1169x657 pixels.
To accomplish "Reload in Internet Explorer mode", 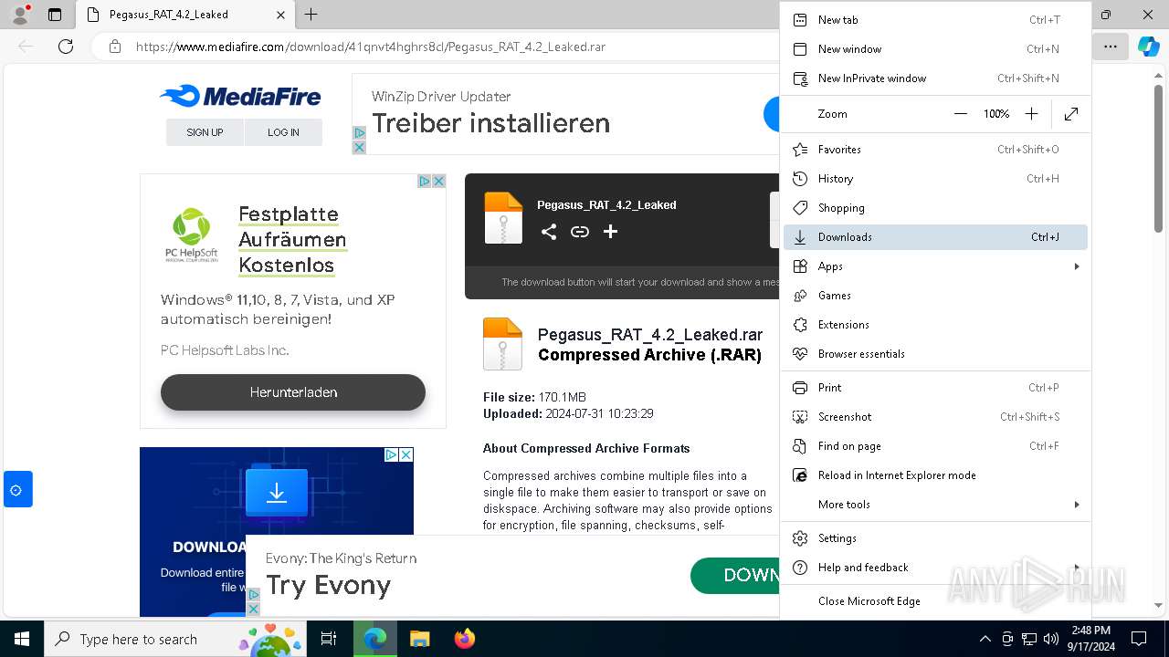I will tap(935, 475).
